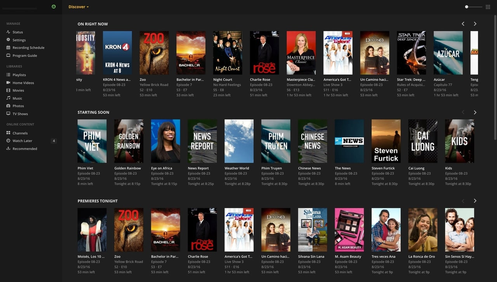Screen dimensions: 497x282
Task: Open Home Videos using the camera icon
Action: pyautogui.click(x=8, y=83)
